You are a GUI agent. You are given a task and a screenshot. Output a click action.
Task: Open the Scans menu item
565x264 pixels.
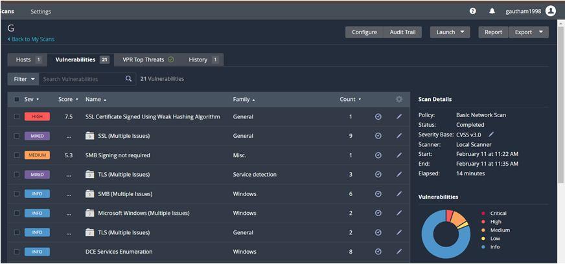[x=7, y=12]
